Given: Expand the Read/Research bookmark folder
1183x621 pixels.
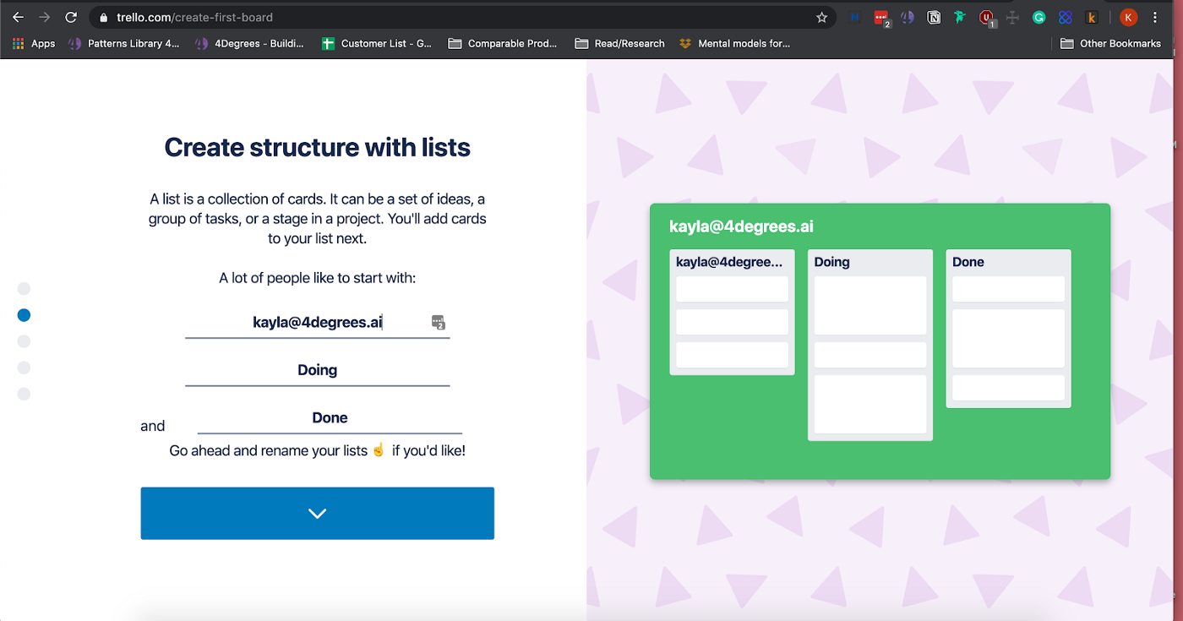Looking at the screenshot, I should click(x=619, y=43).
